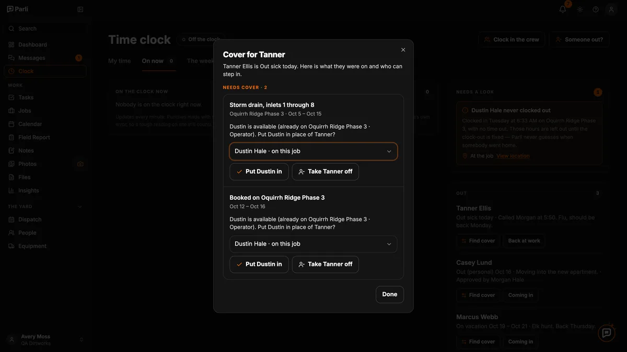Collapse The Yard section
This screenshot has height=352, width=627.
tap(80, 207)
